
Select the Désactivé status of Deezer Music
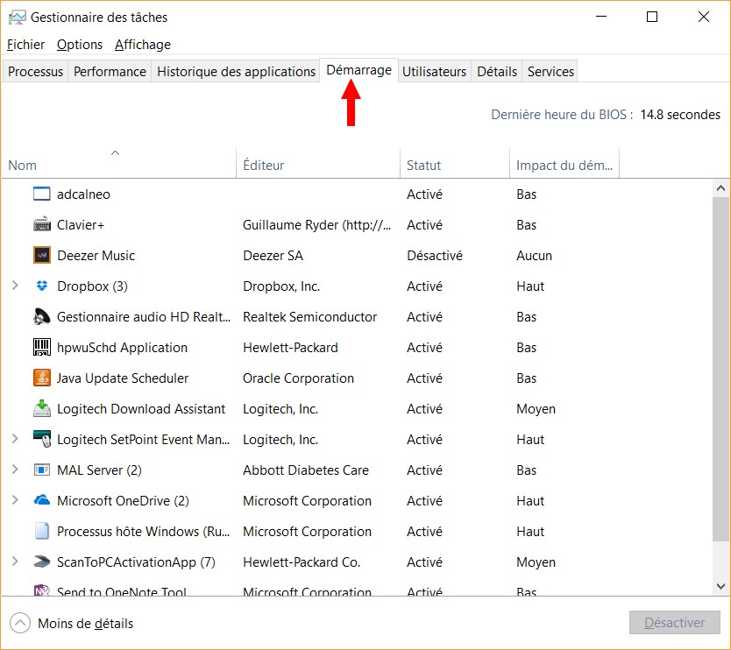[435, 255]
